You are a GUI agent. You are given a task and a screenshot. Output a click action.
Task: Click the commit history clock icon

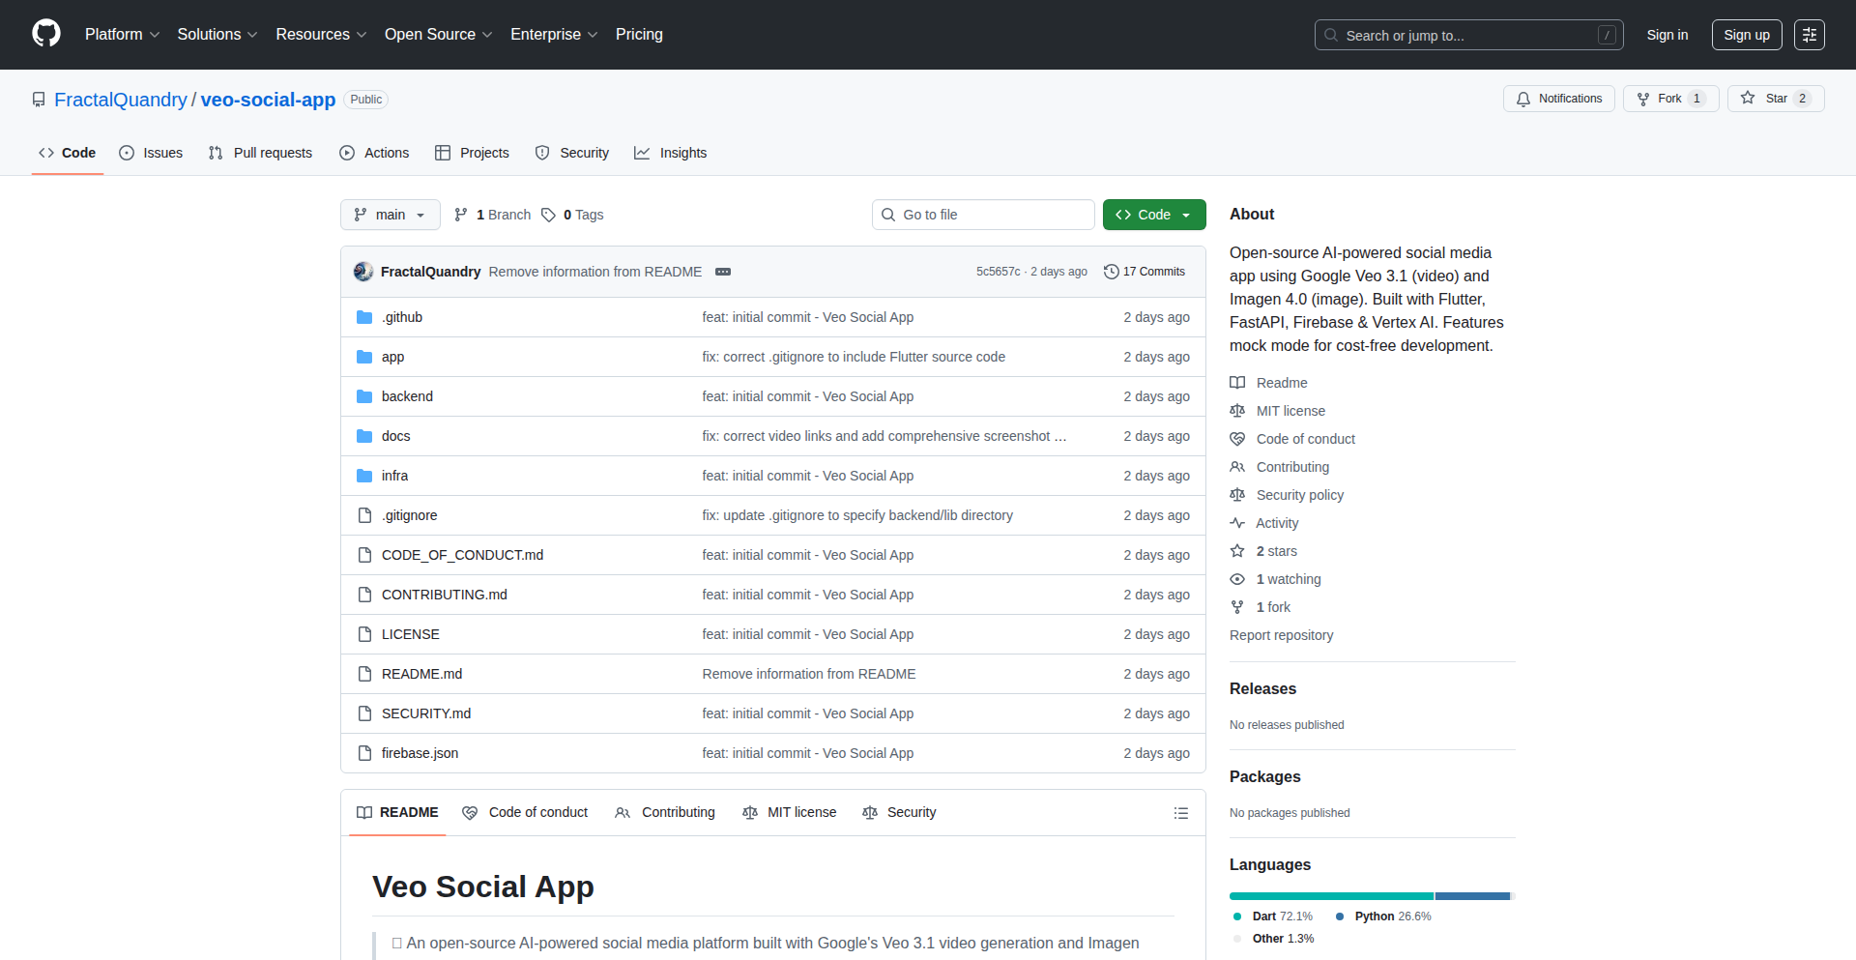[x=1112, y=272]
